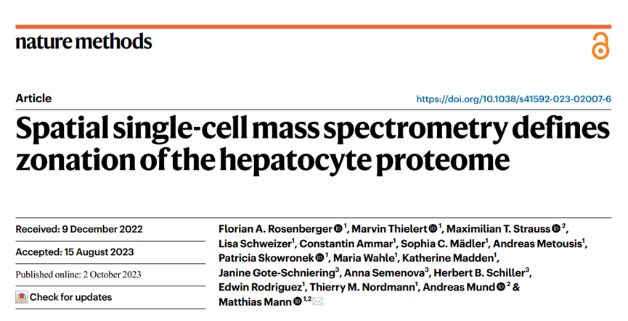Open Matthias Mann's ORCID icon

click(x=297, y=301)
